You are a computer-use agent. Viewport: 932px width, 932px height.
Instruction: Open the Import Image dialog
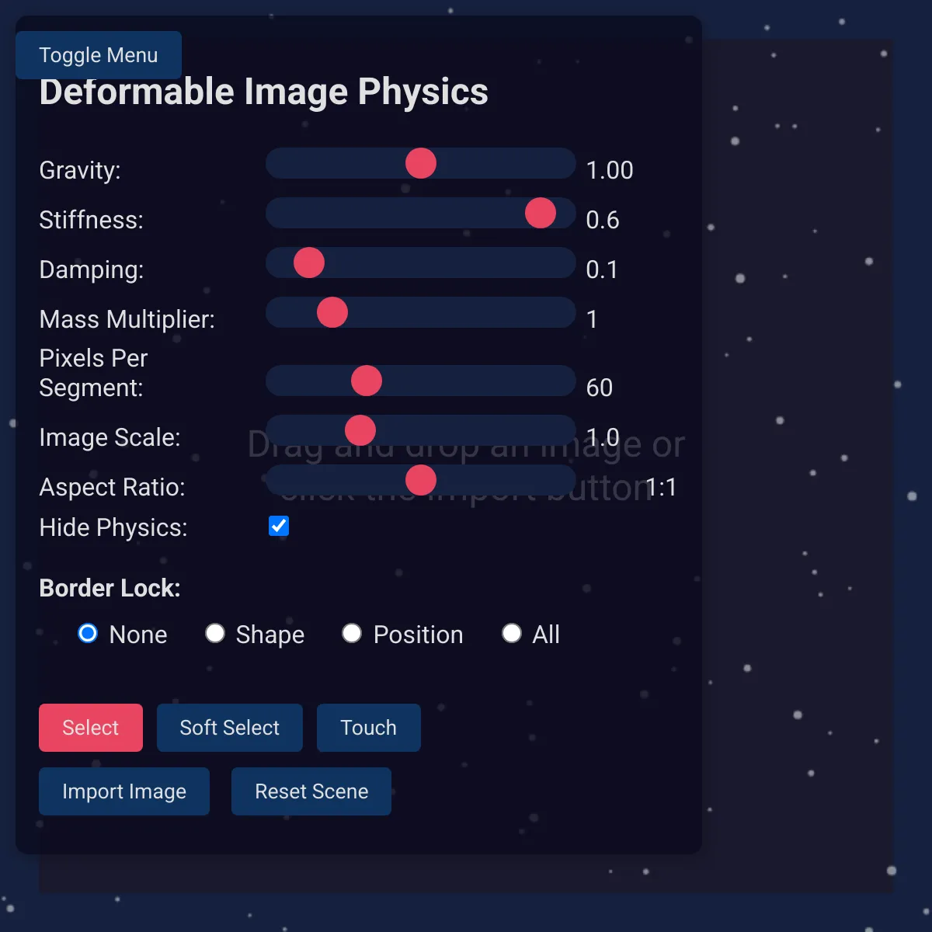(124, 791)
